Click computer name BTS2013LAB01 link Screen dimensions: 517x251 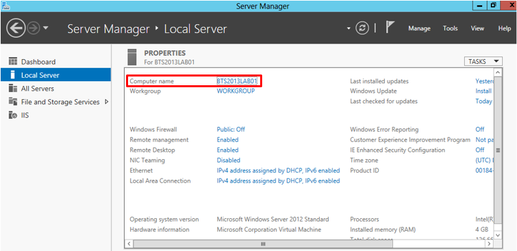click(x=237, y=81)
